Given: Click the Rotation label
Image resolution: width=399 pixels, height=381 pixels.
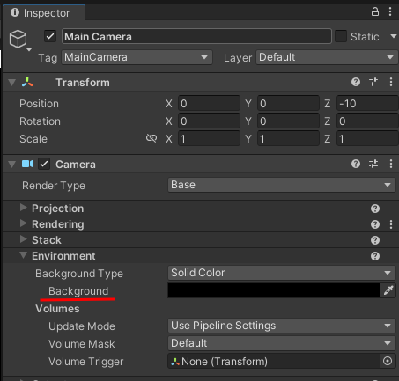Looking at the screenshot, I should 40,121.
